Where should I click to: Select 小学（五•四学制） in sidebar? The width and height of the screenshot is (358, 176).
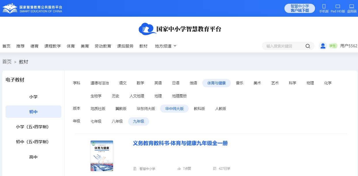coord(33,127)
